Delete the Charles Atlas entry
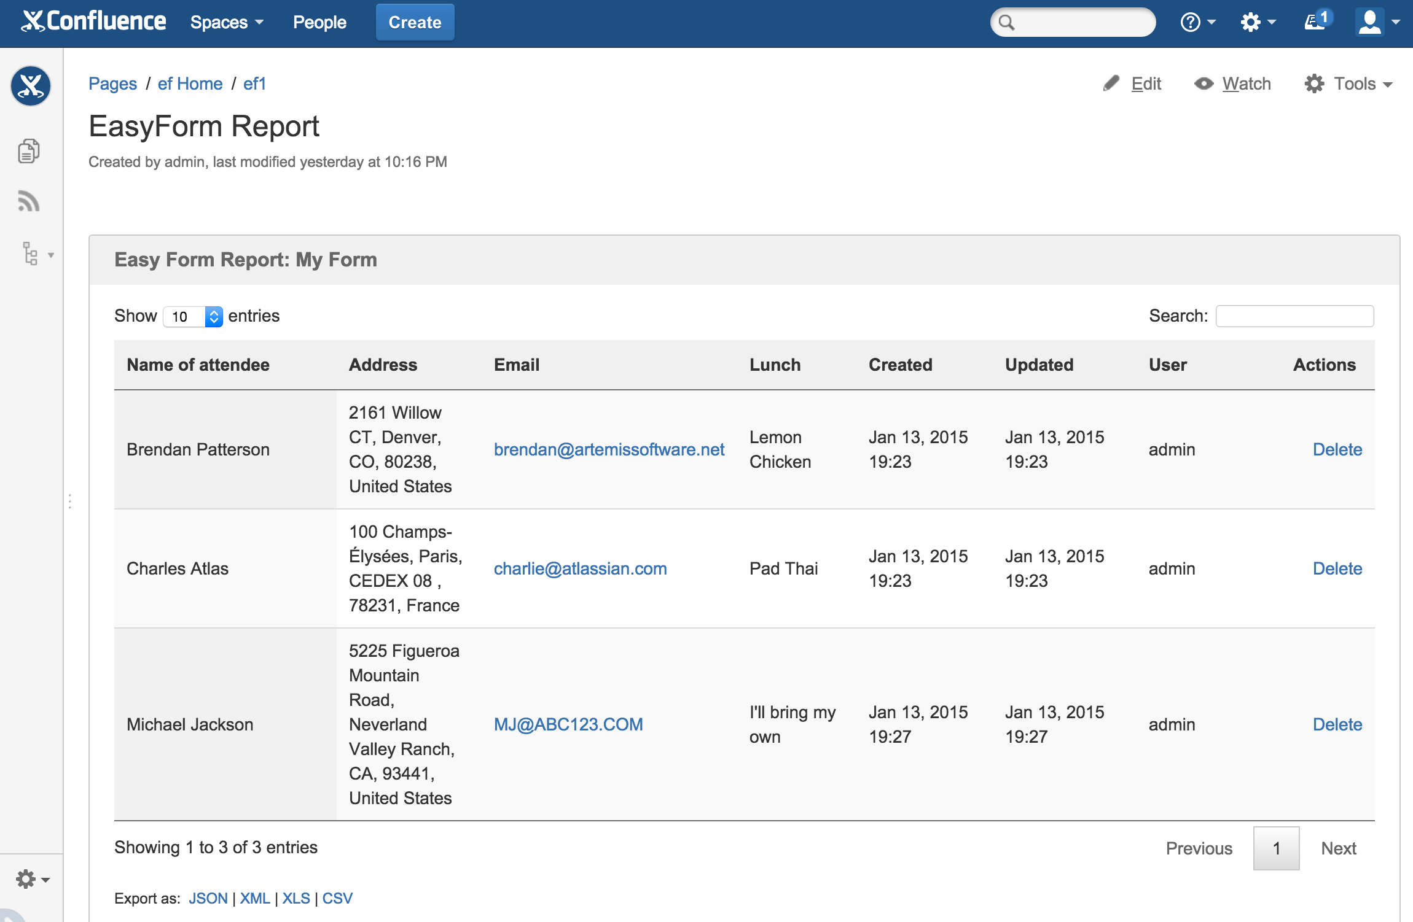1413x922 pixels. [x=1337, y=568]
